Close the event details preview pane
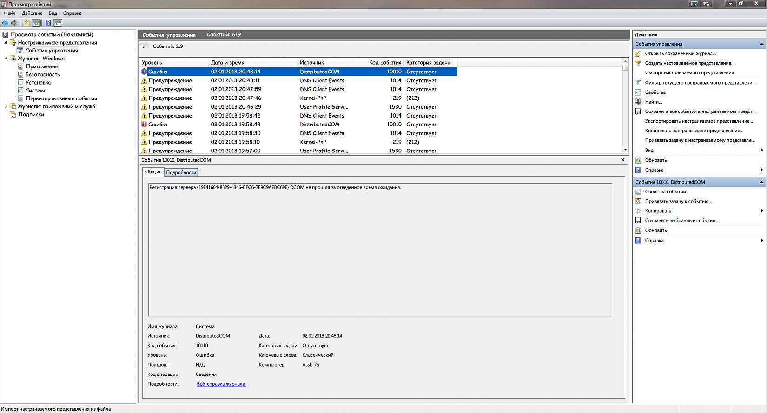 623,160
